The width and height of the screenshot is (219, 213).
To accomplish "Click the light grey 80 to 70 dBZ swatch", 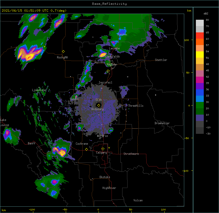I will [200, 23].
